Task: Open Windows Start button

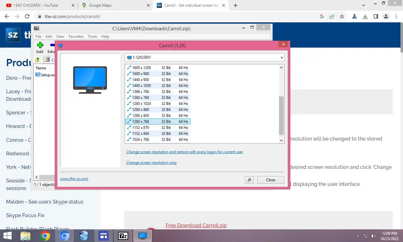Action: coord(7,236)
